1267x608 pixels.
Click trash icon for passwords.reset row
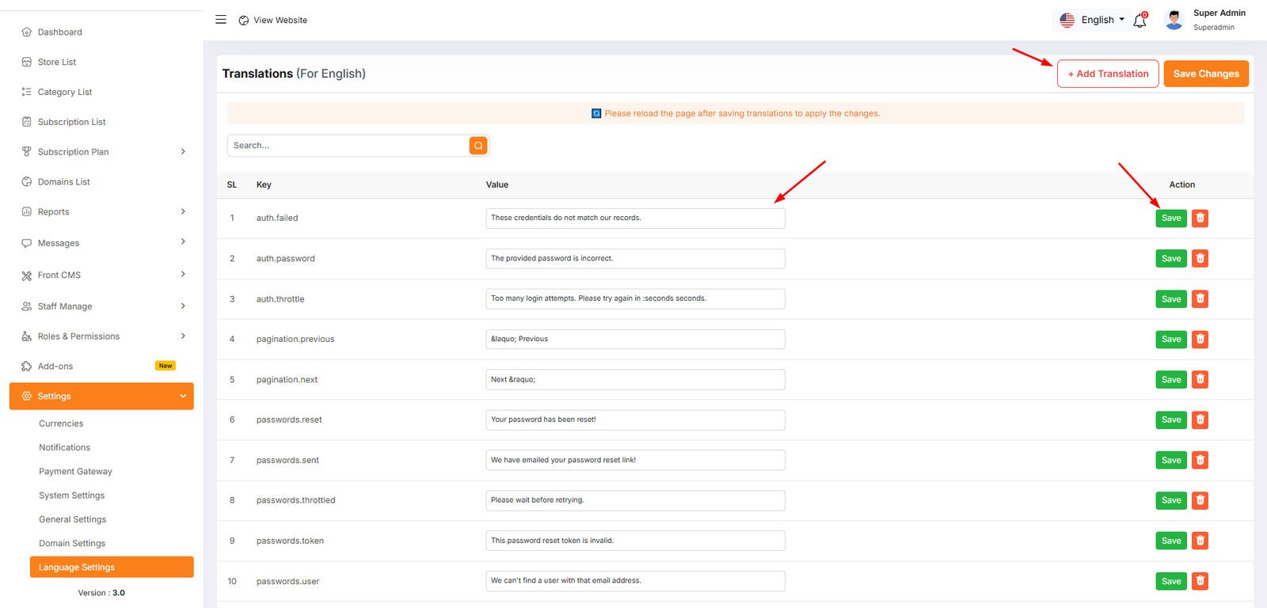click(1200, 420)
